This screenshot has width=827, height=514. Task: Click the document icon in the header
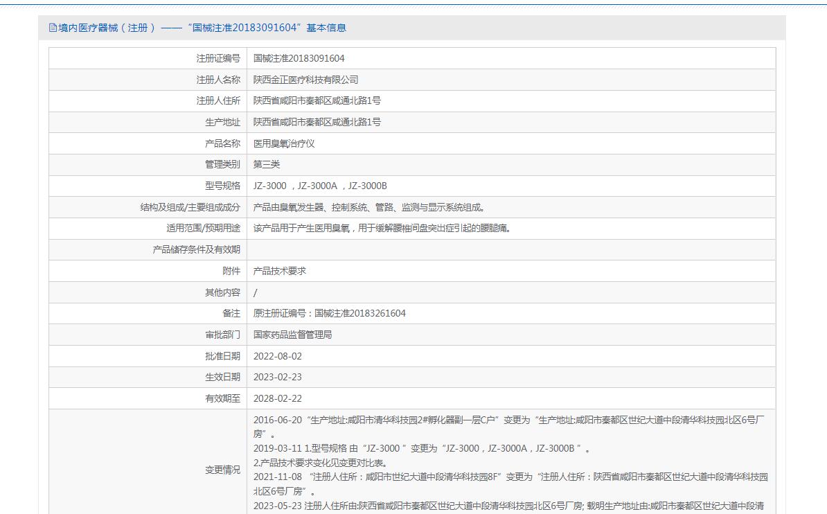[x=53, y=28]
